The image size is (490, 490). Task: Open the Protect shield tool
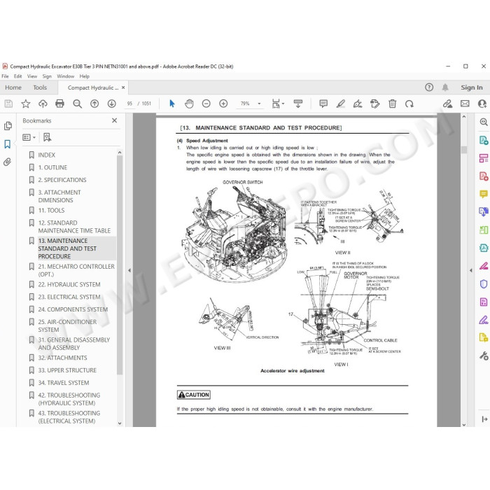pyautogui.click(x=484, y=284)
